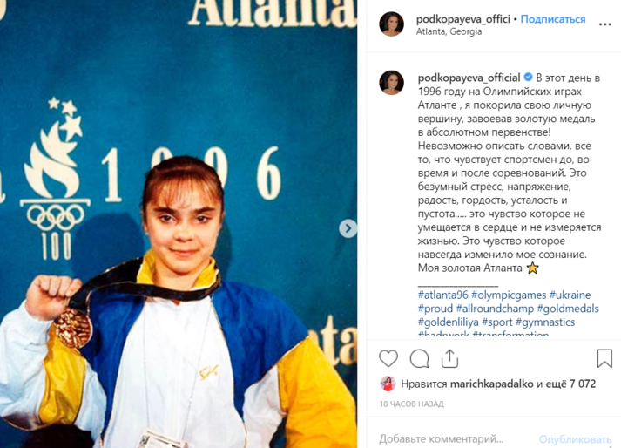Click the verified badge next to podkopayeva_official
Viewport: 621px width, 448px height.
click(528, 77)
